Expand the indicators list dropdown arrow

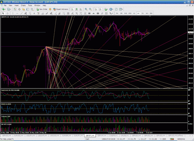pos(107,9)
